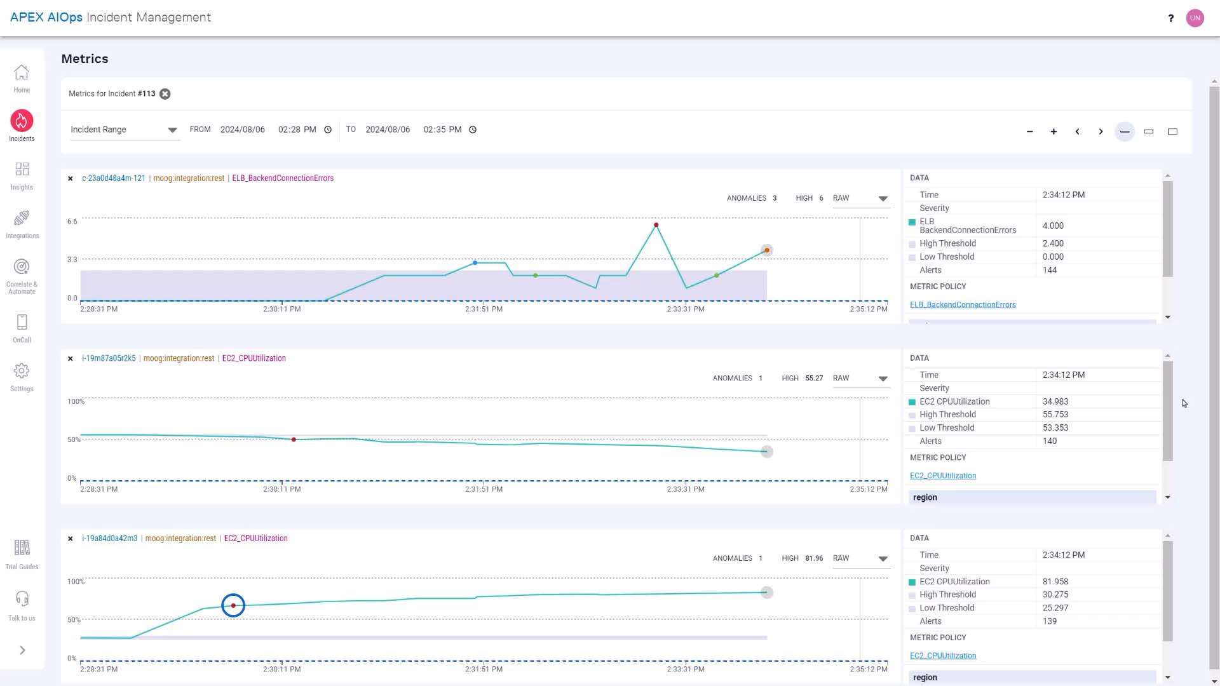Screen dimensions: 1220x686
Task: Open the ELB_BackendConnectionErrors metric policy link
Action: coord(963,305)
